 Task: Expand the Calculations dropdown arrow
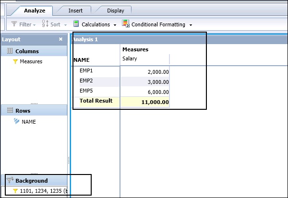coord(115,25)
